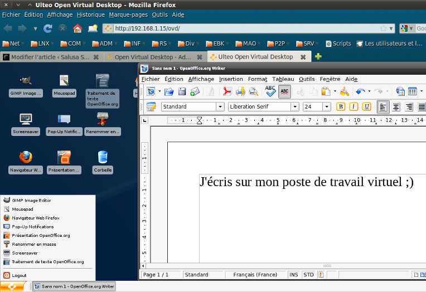This screenshot has width=426, height=292.
Task: Toggle Italic formatting
Action: (x=354, y=107)
